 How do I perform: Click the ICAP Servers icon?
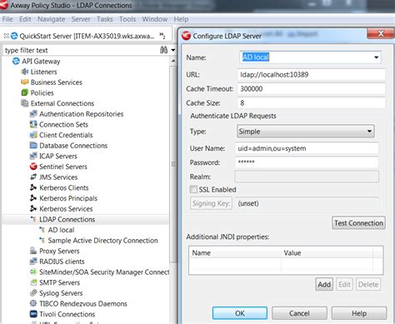pos(33,156)
